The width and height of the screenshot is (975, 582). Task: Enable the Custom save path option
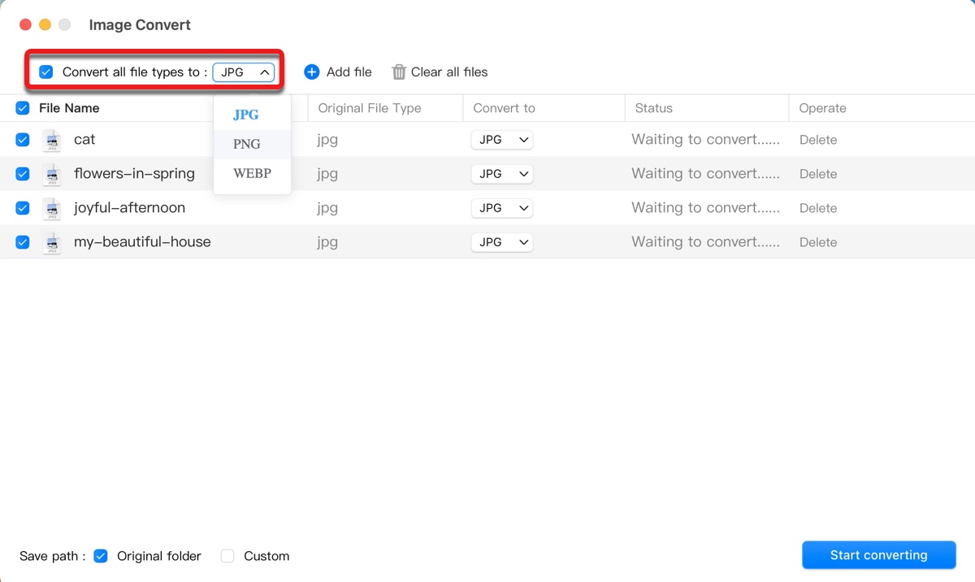click(227, 556)
